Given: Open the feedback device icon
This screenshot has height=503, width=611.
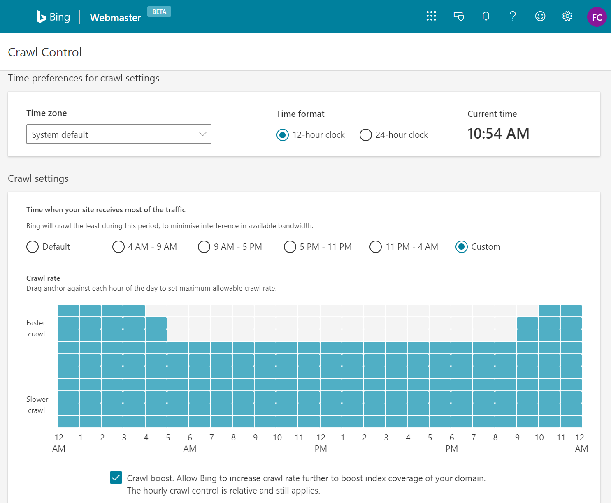Looking at the screenshot, I should [x=458, y=16].
